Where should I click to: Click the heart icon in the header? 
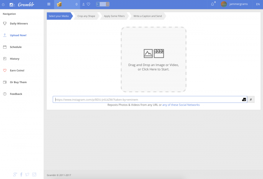[x=88, y=4]
